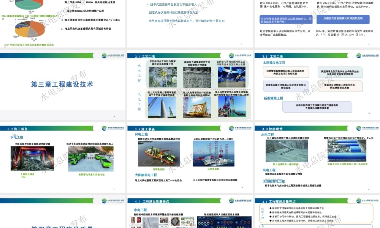380x228 pixels.
Task: Select the photo collage under 智能脉冲控制技术
Action: pos(162,222)
